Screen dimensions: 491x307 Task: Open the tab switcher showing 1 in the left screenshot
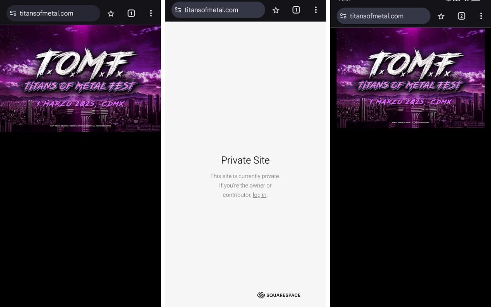point(131,14)
